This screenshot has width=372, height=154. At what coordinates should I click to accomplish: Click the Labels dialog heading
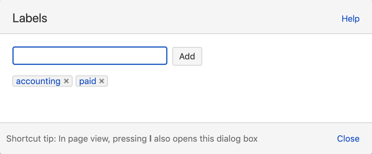[30, 19]
